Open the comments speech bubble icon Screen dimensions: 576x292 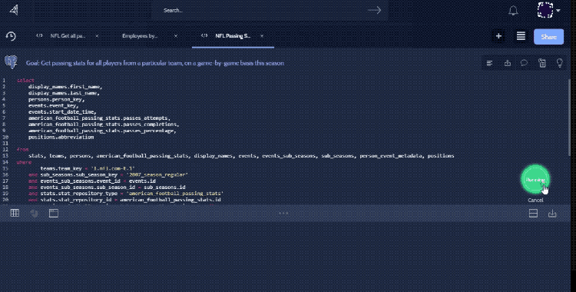(x=525, y=63)
